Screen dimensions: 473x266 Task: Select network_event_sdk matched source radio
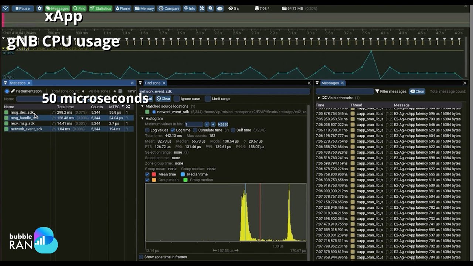coord(154,112)
